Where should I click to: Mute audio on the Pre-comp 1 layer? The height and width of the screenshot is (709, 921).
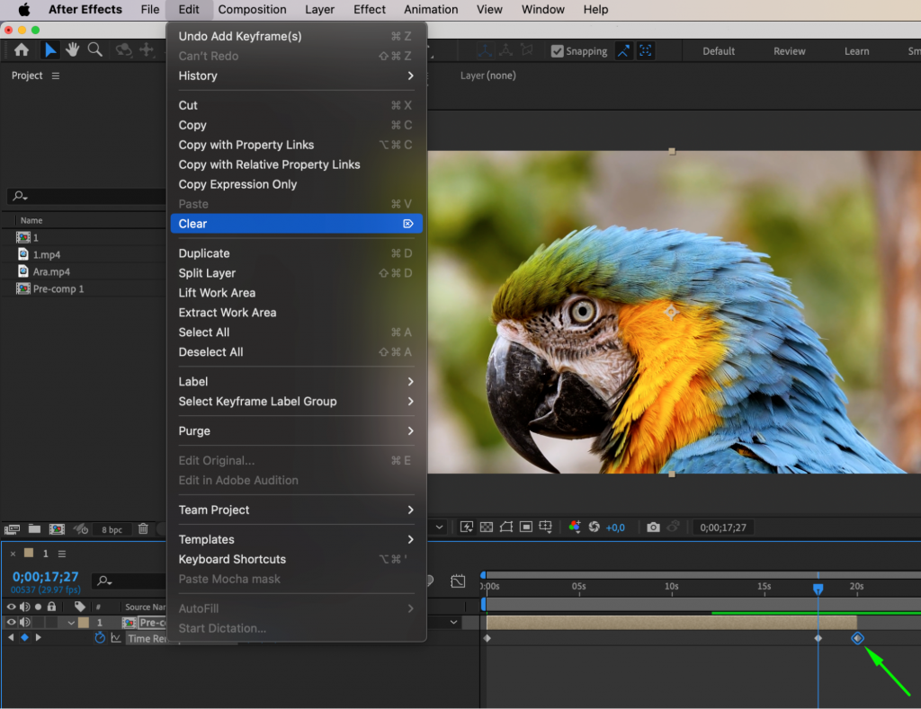point(23,622)
